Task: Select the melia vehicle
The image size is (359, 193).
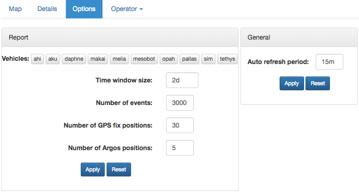Action: [x=120, y=59]
